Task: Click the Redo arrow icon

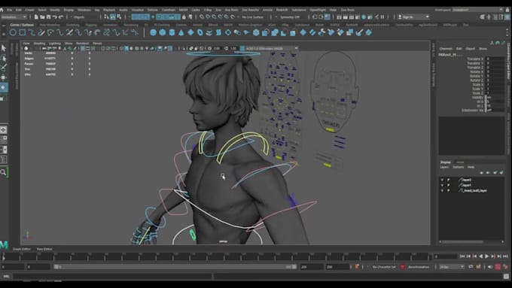Action: (x=61, y=17)
